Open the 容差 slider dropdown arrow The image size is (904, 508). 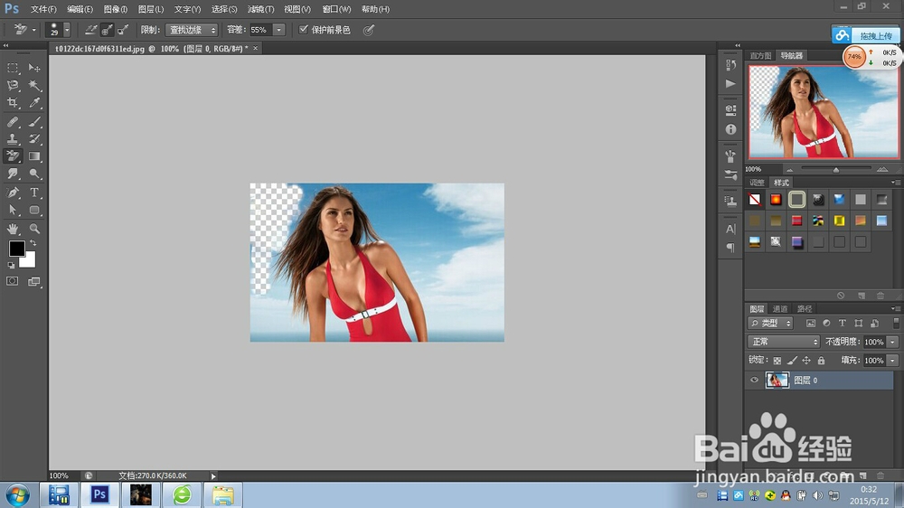pyautogui.click(x=279, y=30)
